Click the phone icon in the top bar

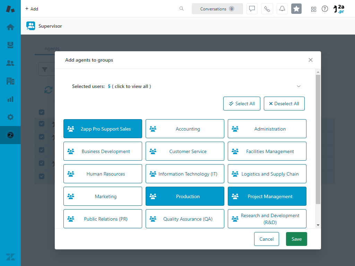pyautogui.click(x=267, y=9)
